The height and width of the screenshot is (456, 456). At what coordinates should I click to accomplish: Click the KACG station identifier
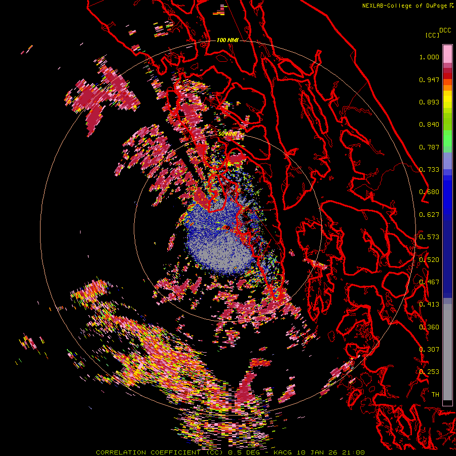coord(283,452)
